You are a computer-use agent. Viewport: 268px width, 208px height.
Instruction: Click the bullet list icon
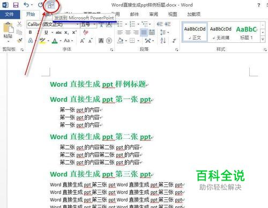120,24
